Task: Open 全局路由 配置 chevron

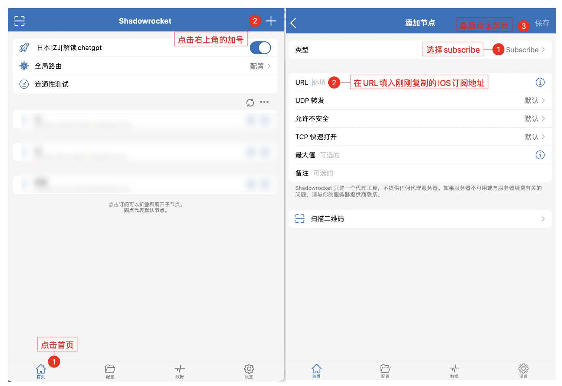Action: click(x=269, y=66)
